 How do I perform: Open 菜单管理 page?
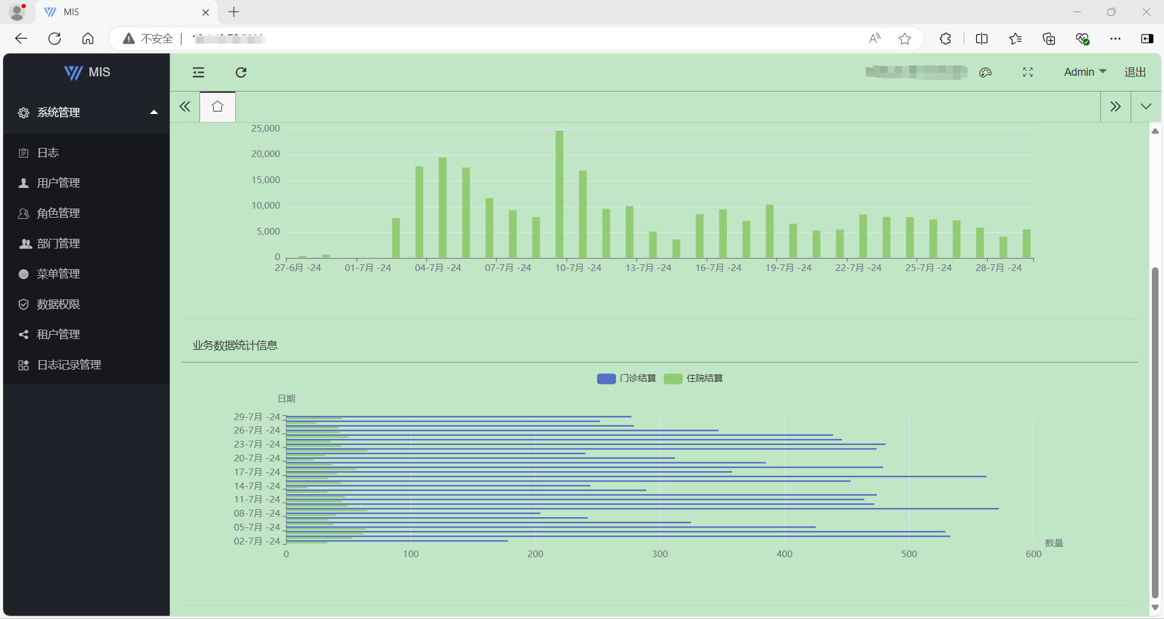click(86, 274)
